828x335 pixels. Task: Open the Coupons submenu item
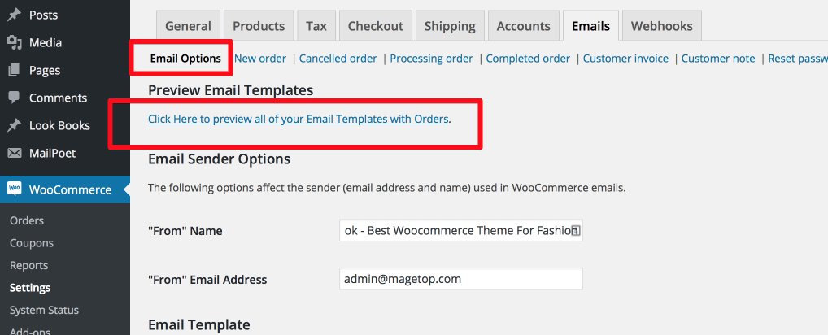[32, 243]
